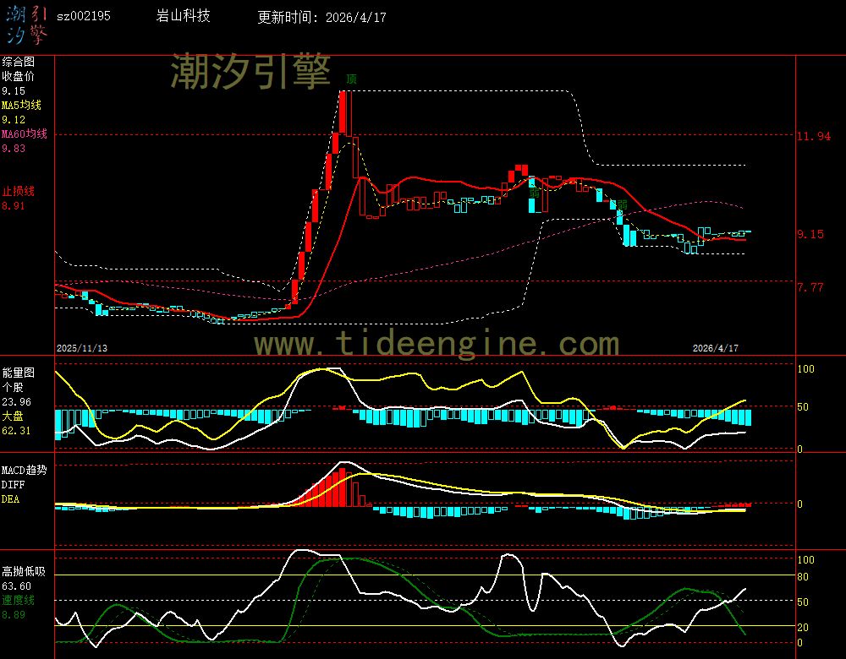
Task: Open the MACD趋势 panel label
Action: pyautogui.click(x=24, y=470)
